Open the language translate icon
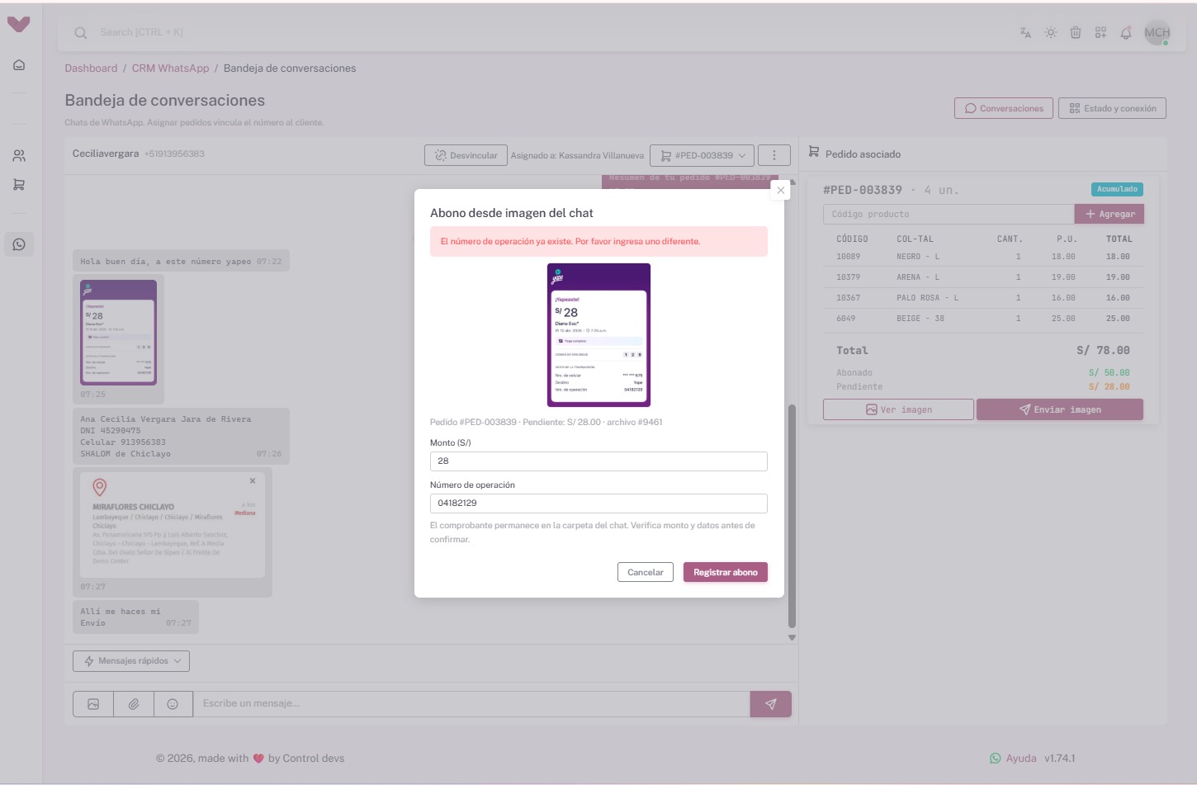 1025,33
